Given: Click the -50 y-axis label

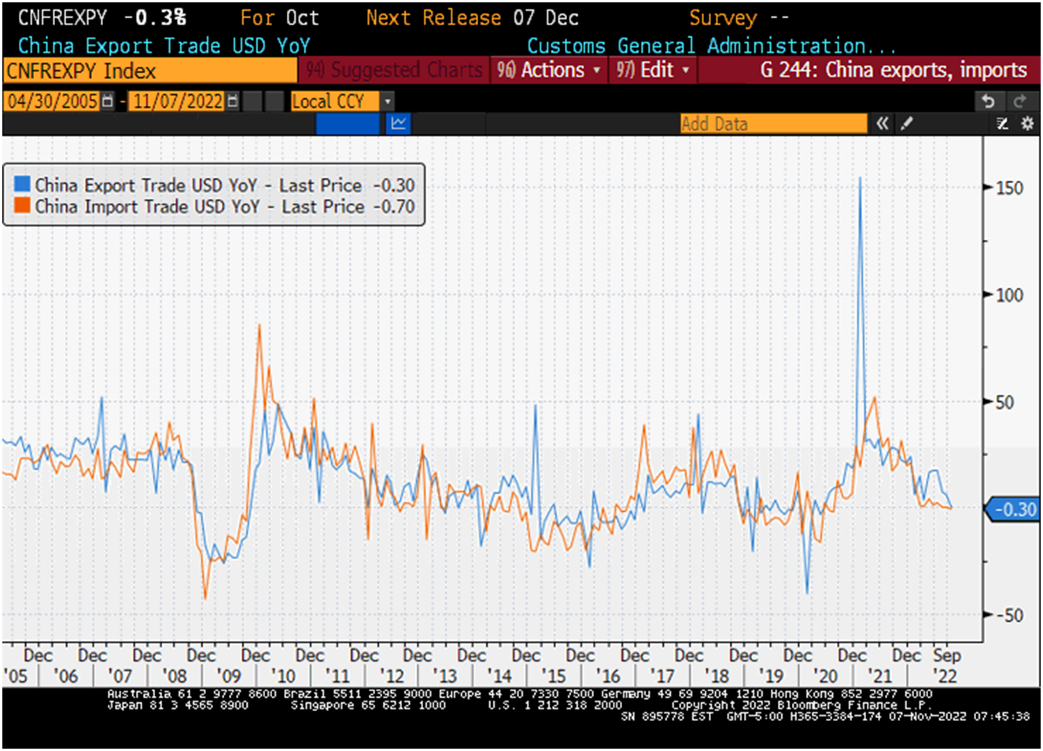Looking at the screenshot, I should [x=1008, y=615].
